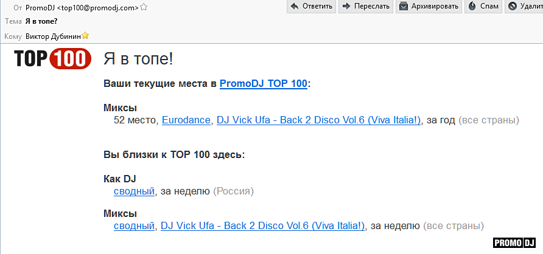Click the сводный link under Как DJ
The image size is (543, 254).
pyautogui.click(x=134, y=191)
